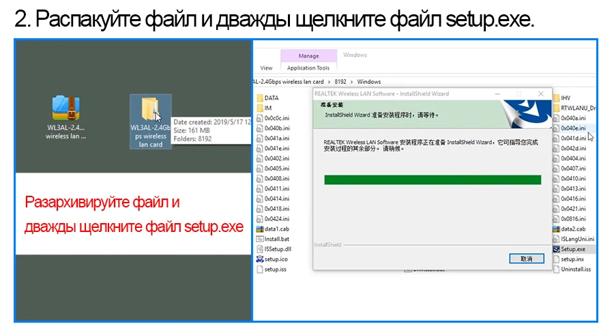This screenshot has height=335, width=614.
Task: Minimize the InstallShield Wizard dialog
Action: [497, 94]
